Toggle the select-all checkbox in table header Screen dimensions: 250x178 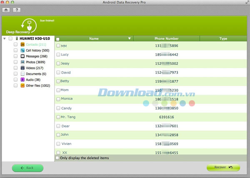click(57, 39)
